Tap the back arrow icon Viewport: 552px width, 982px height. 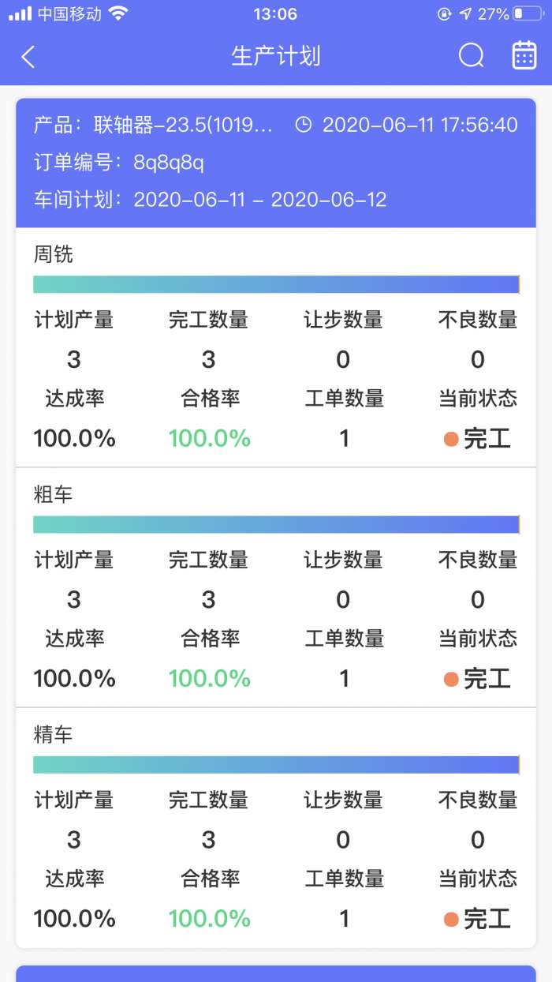[x=28, y=57]
